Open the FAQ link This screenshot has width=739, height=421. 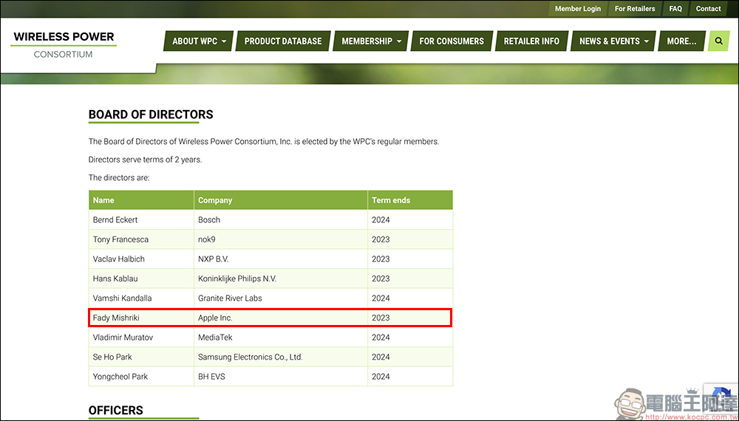[x=675, y=8]
